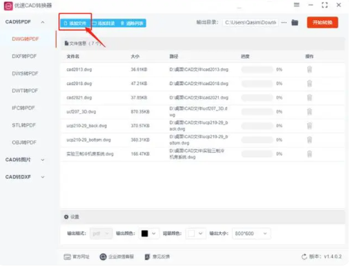Screen dimensions: 350x280
Task: Open output folder with the folder icon
Action: [x=295, y=23]
